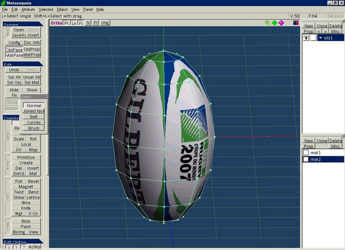Click the magenta rotate view icon

tap(282, 23)
